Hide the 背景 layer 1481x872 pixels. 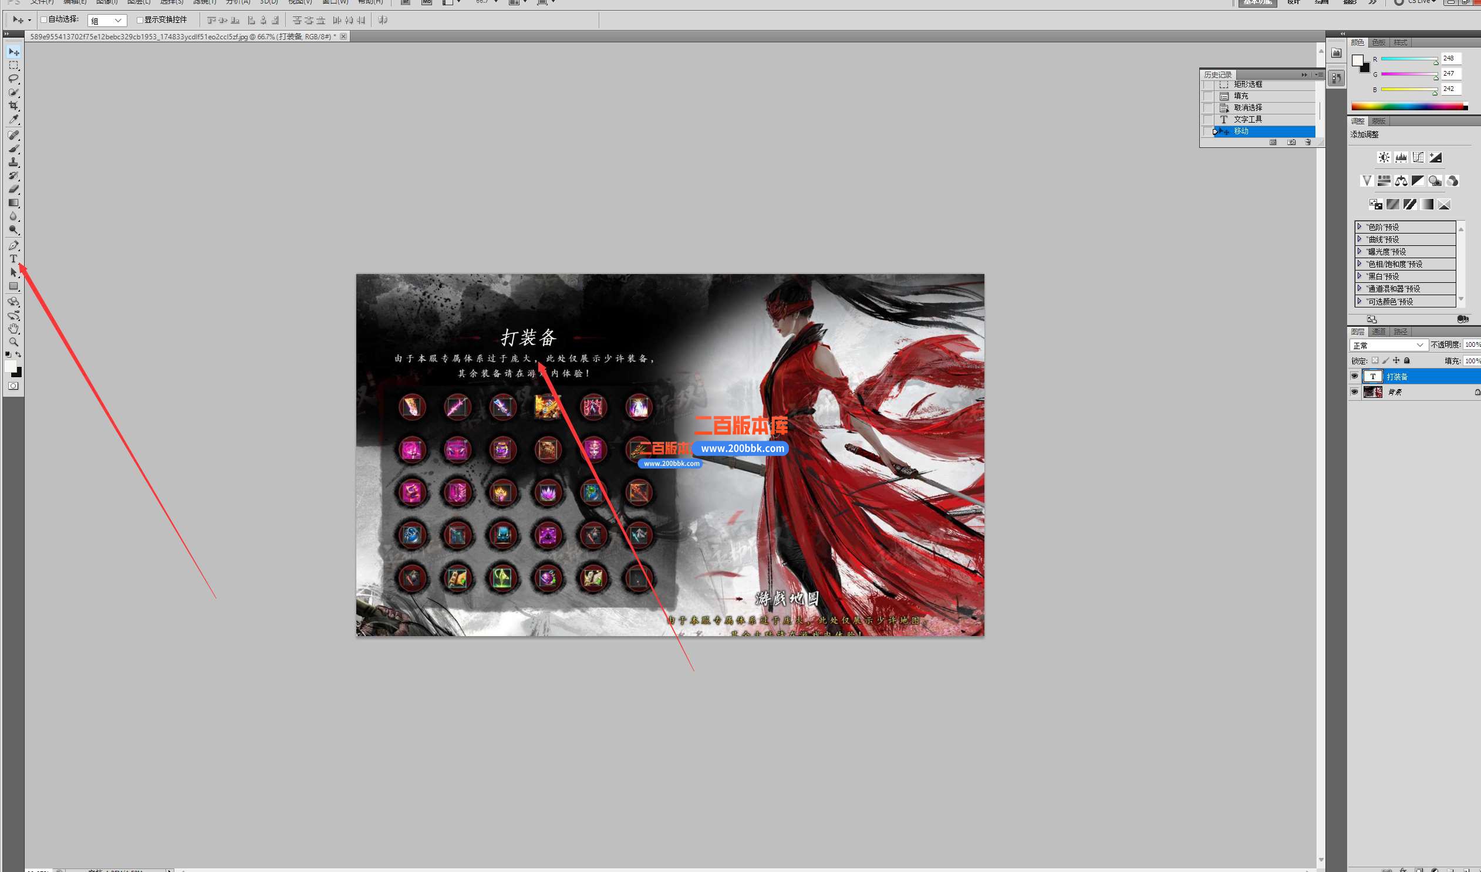pos(1355,392)
